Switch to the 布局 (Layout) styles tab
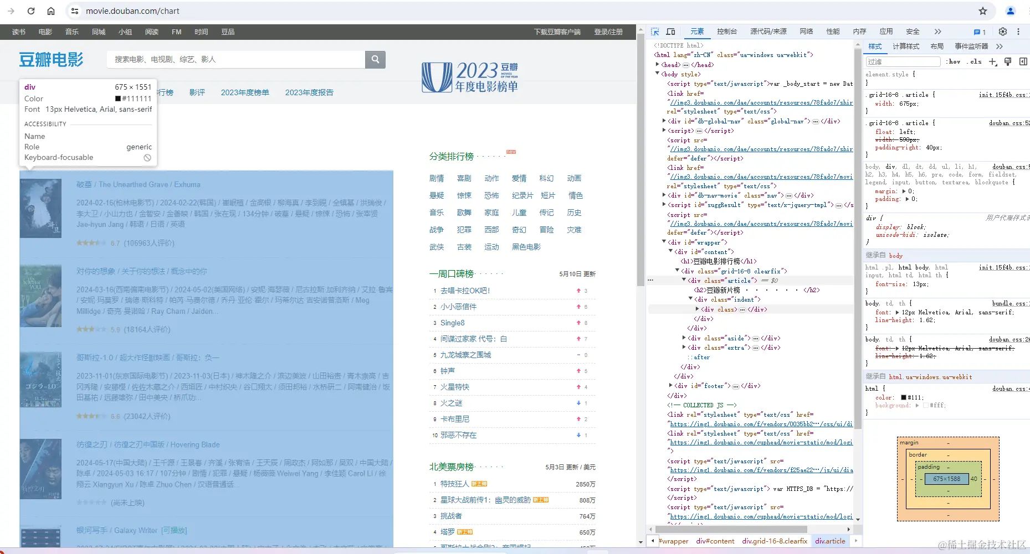This screenshot has width=1030, height=554. point(937,46)
